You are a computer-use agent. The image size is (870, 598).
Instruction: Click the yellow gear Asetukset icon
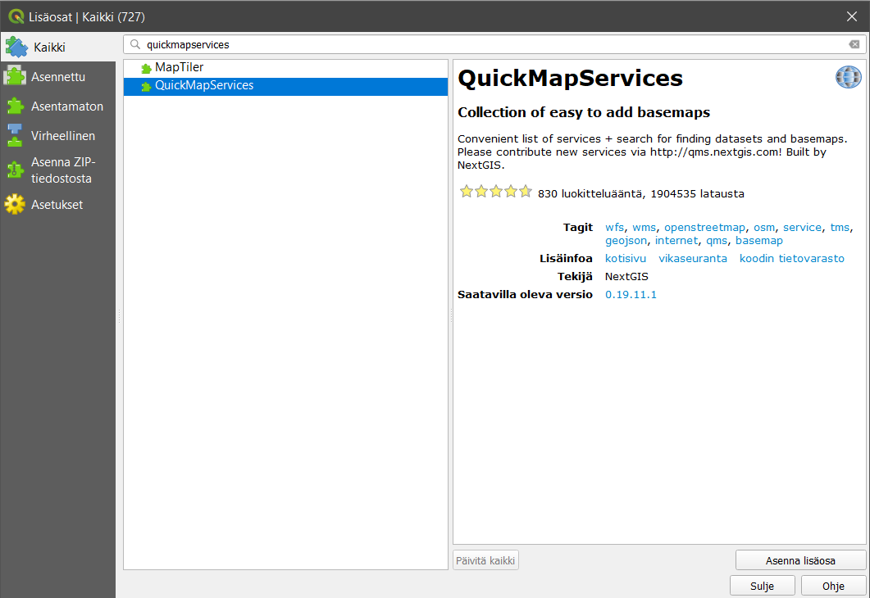pyautogui.click(x=15, y=205)
